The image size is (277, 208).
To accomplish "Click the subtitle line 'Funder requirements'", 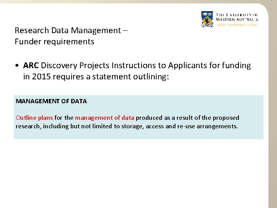I will coord(54,42).
